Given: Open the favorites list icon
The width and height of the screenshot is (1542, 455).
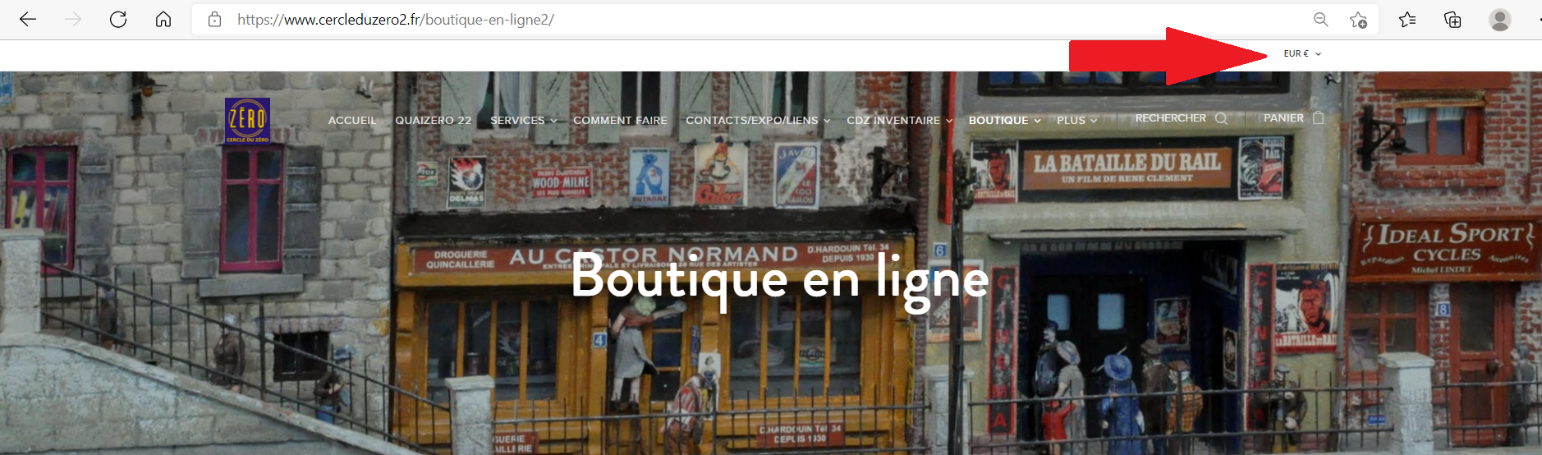Looking at the screenshot, I should coord(1407,20).
